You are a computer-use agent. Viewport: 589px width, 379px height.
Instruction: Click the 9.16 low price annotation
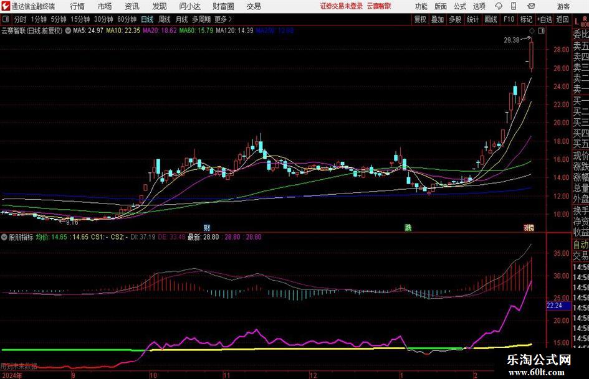click(x=72, y=223)
